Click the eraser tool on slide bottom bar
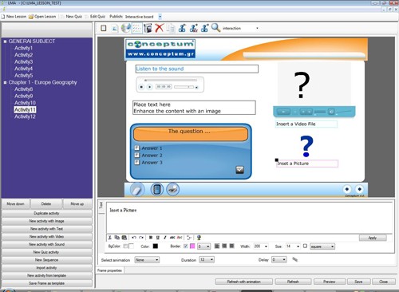The height and width of the screenshot is (292, 399). (x=137, y=190)
